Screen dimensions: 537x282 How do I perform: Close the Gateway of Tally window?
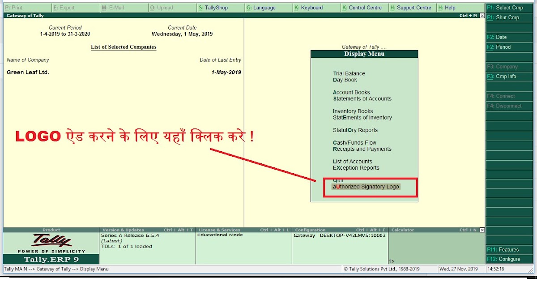coord(482,15)
